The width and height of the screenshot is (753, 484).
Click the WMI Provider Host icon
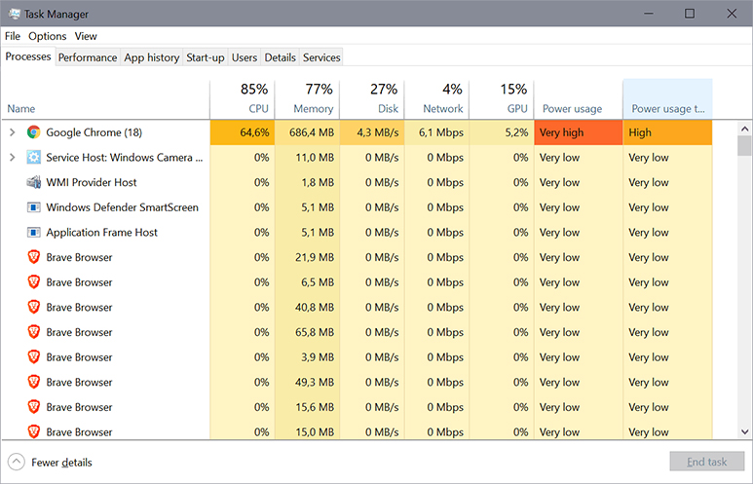(33, 182)
